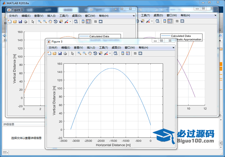Insert Colorbar icon in rear right figure
The image size is (225, 157).
[x=165, y=21]
